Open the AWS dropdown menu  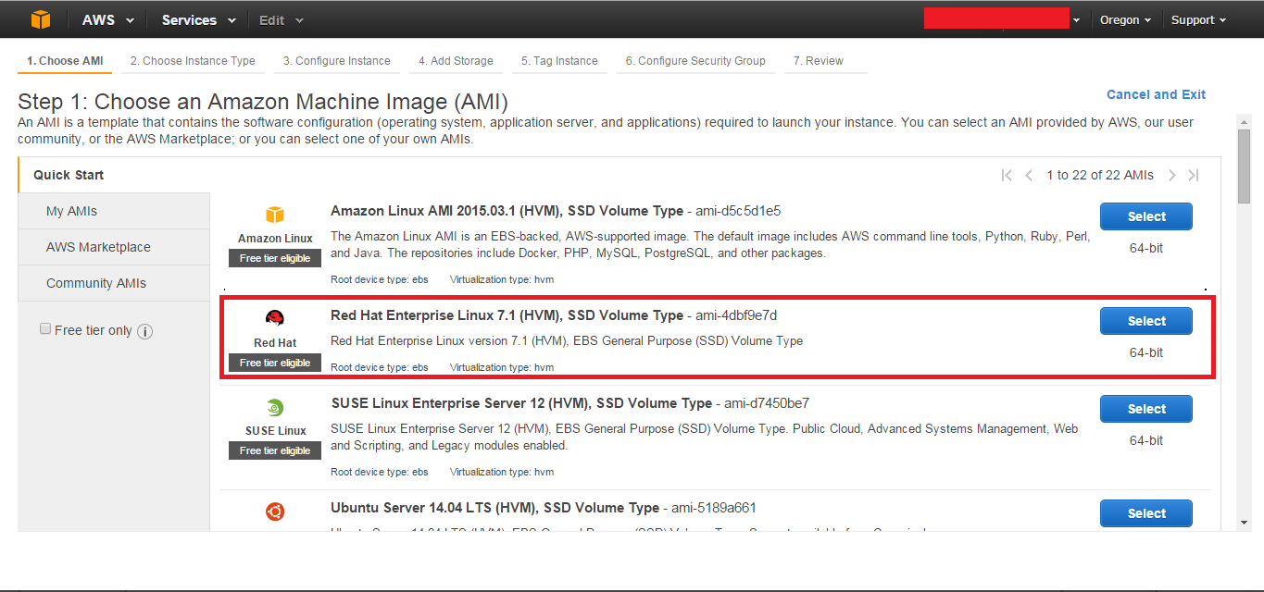[108, 20]
